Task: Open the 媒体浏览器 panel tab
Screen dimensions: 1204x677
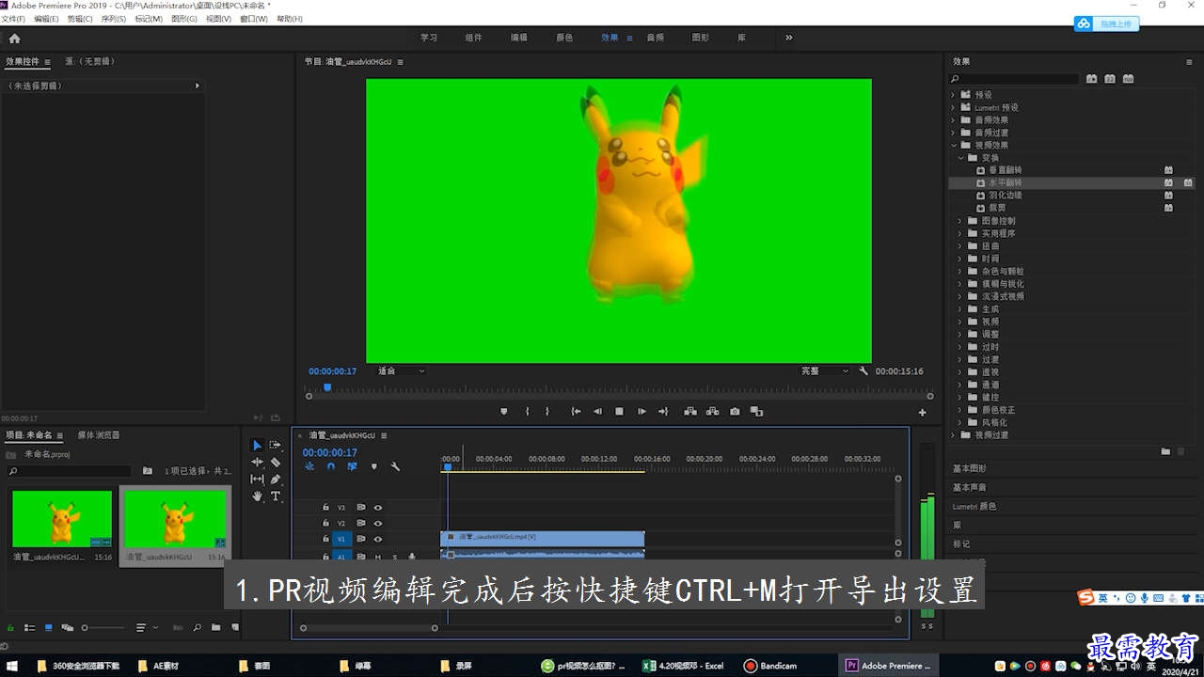Action: point(99,435)
